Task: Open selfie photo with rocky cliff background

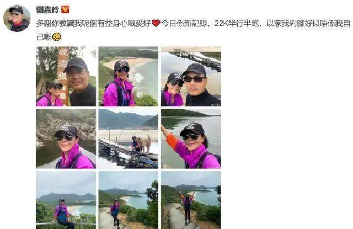Action: (x=66, y=139)
